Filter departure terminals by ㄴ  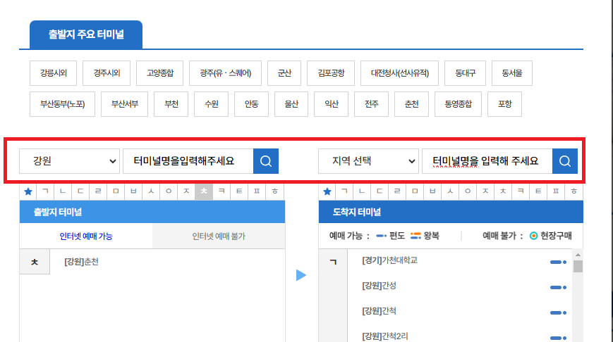(x=63, y=191)
